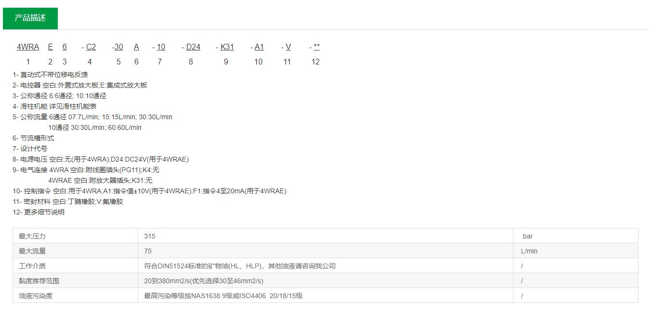The height and width of the screenshot is (327, 654).
Task: Select line 5- 公称流量 6通径
Action: point(92,117)
